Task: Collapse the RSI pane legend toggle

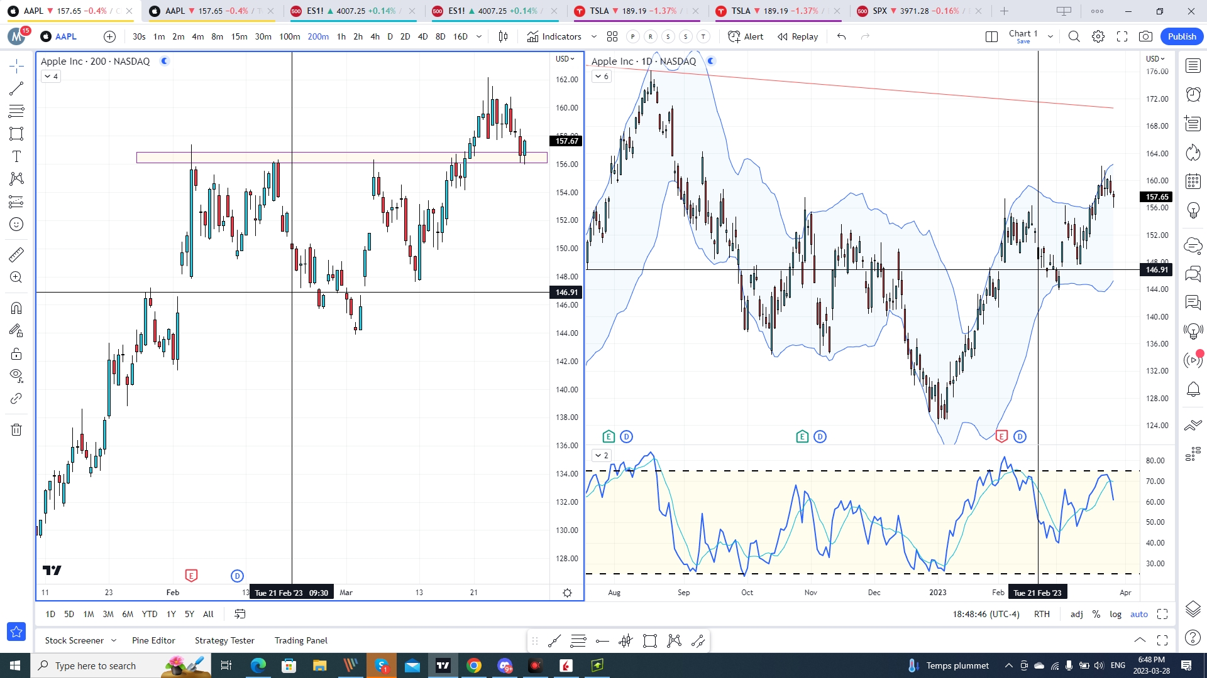Action: click(x=602, y=455)
